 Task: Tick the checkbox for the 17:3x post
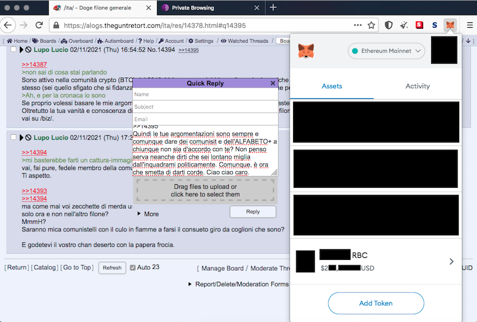pos(14,137)
